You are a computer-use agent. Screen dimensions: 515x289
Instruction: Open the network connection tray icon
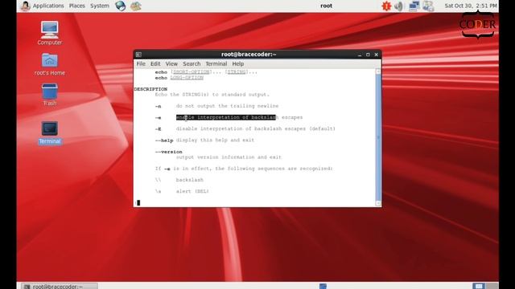click(x=414, y=6)
